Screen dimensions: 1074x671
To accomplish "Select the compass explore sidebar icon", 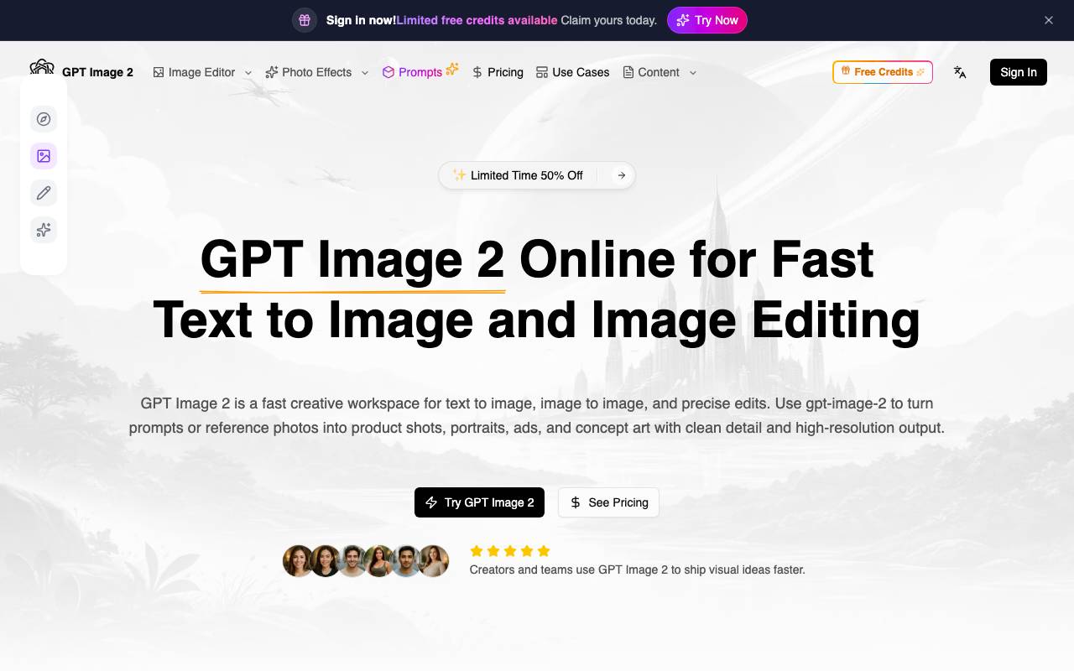I will coord(44,119).
